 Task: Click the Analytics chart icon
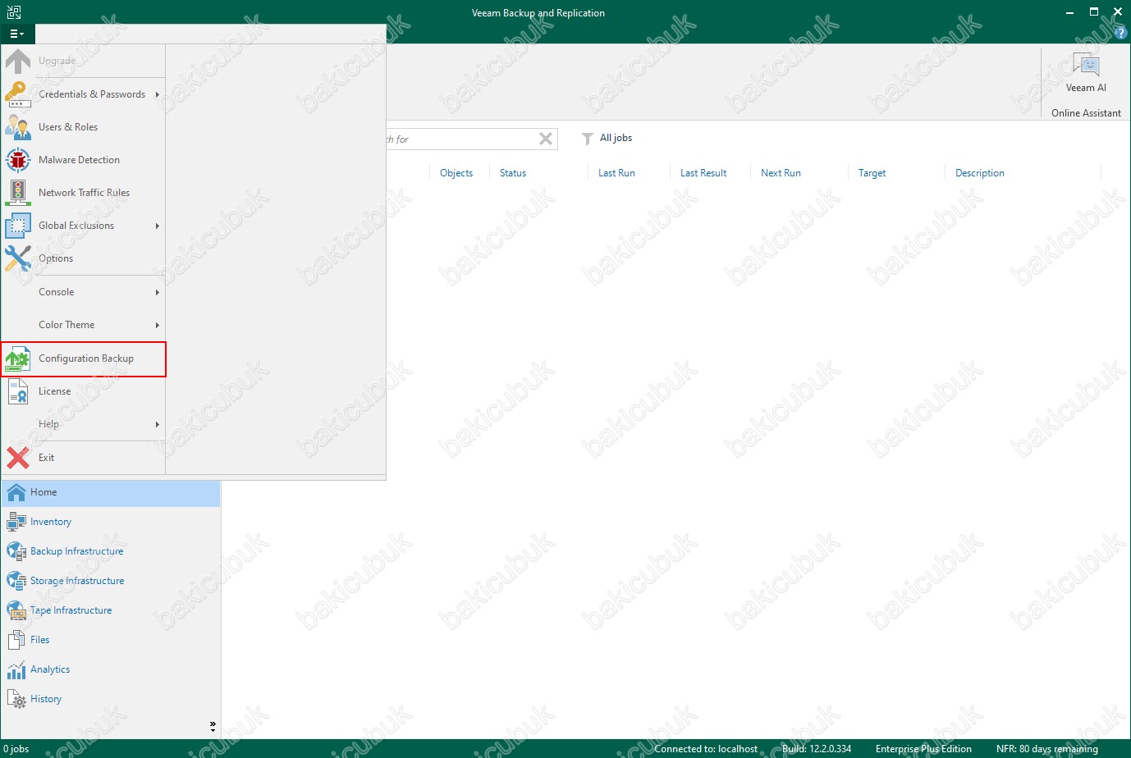pyautogui.click(x=16, y=669)
